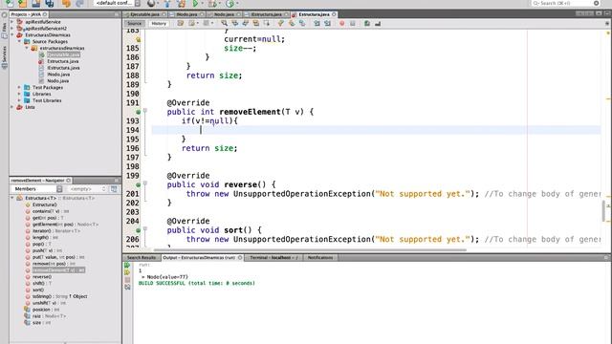
Task: Click the Shift Line Right icon
Action: click(327, 23)
